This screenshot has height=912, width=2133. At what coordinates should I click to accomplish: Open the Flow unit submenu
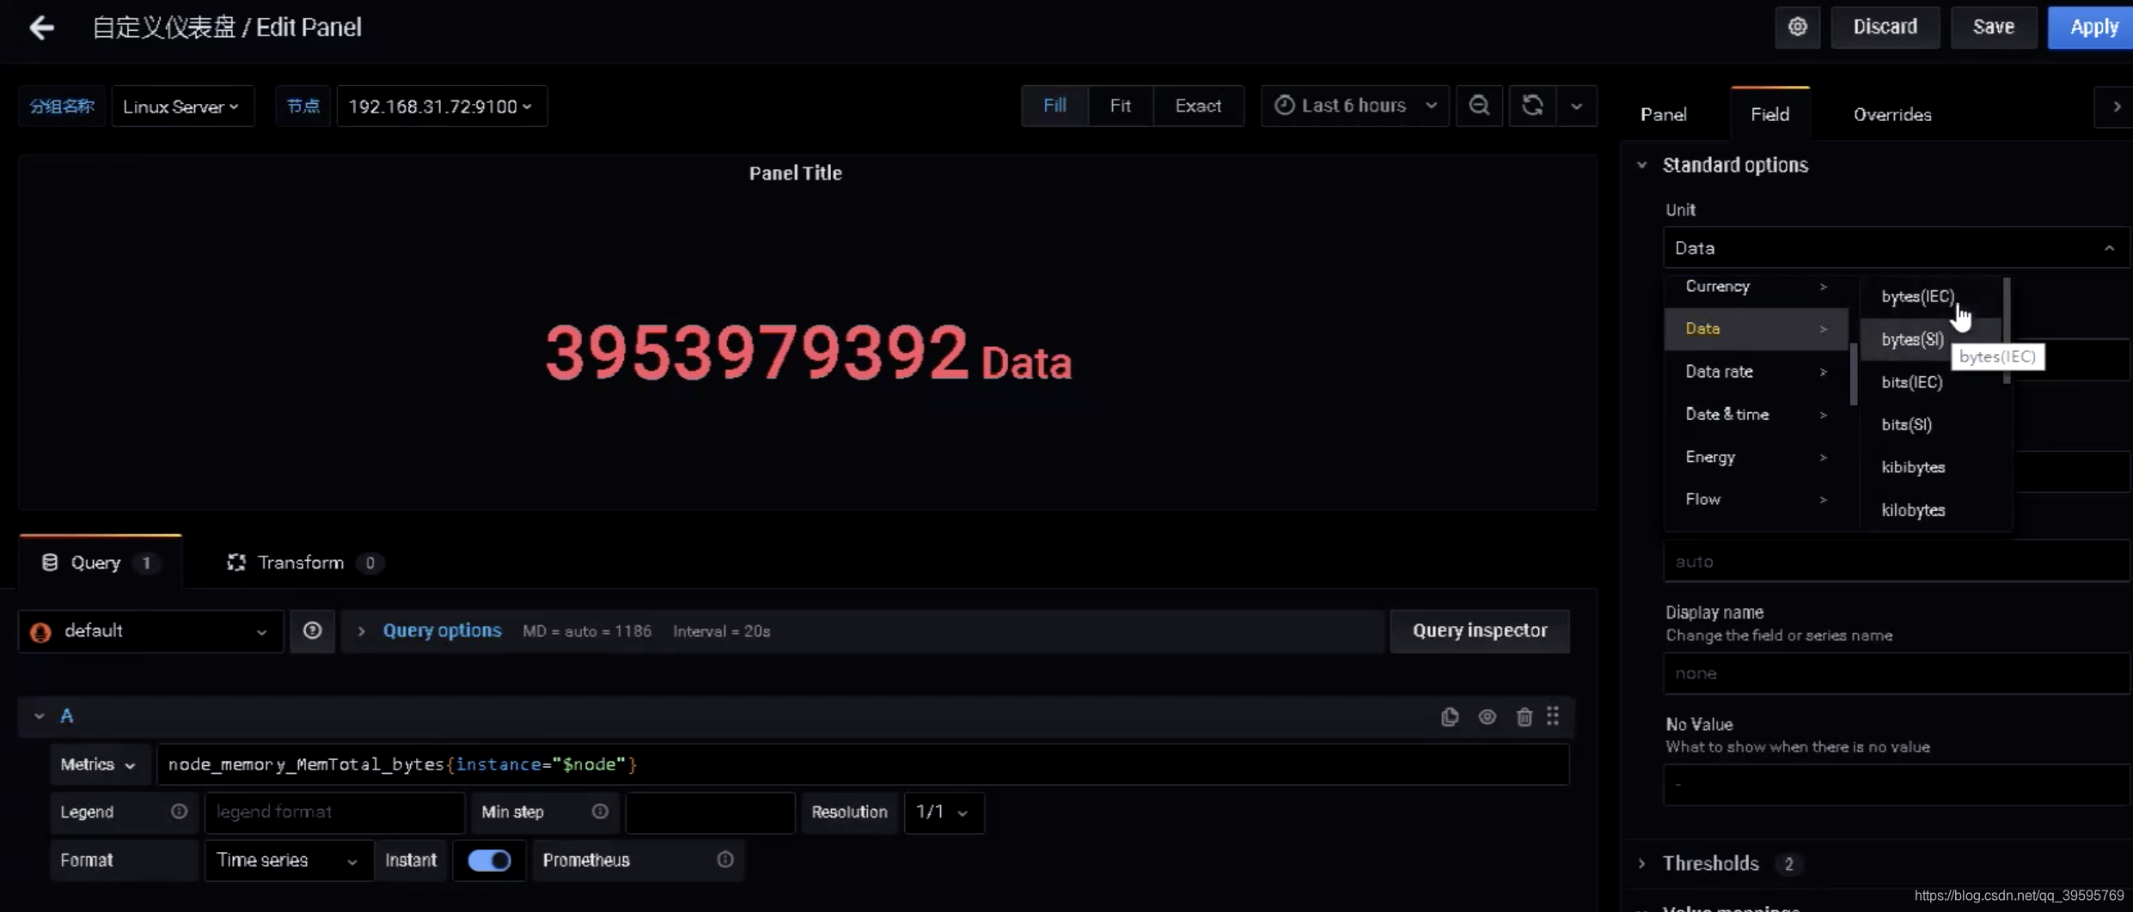(1756, 499)
